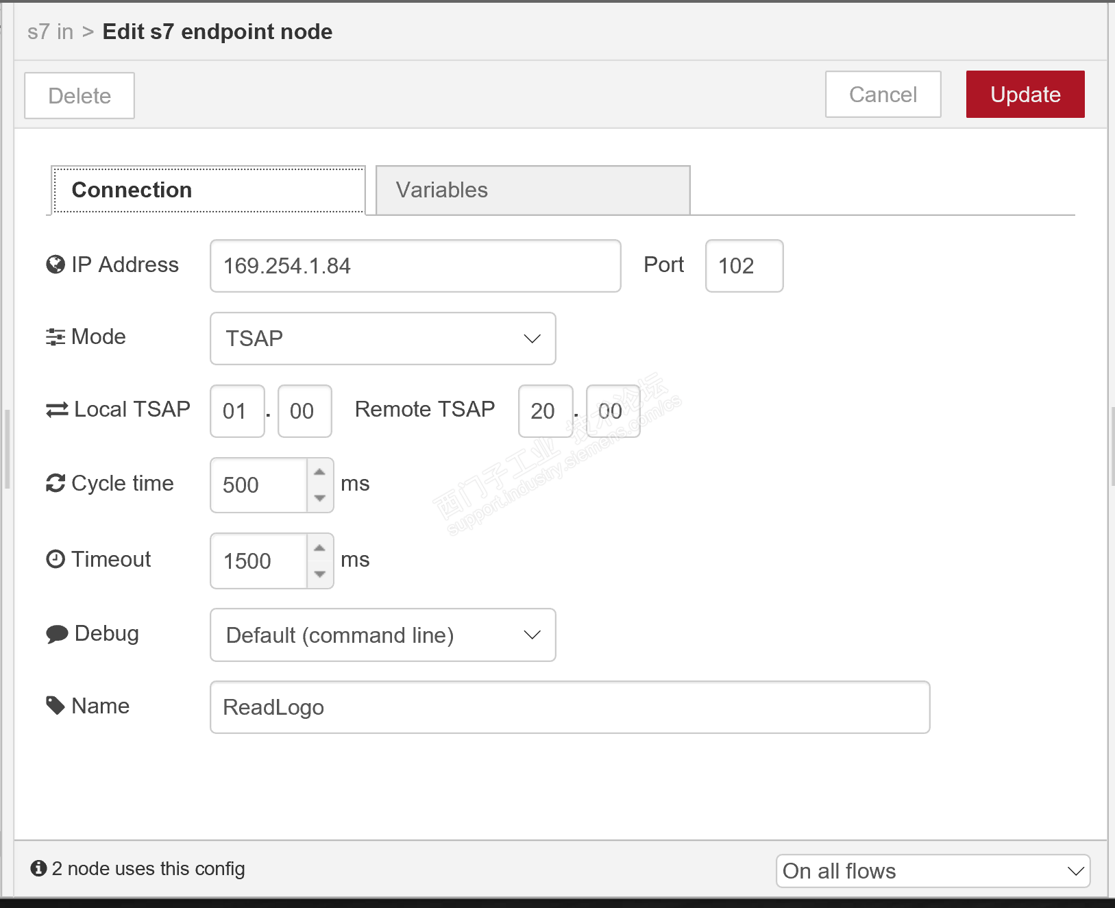Viewport: 1115px width, 908px height.
Task: Click the refresh icon beside Cycle time
Action: pyautogui.click(x=56, y=484)
